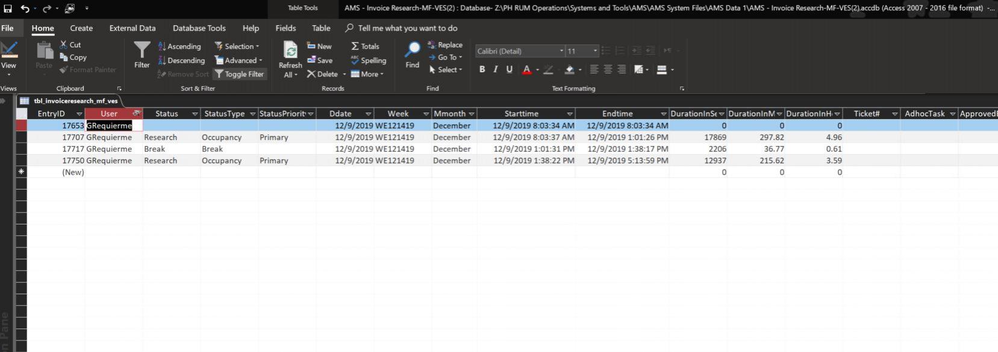Click the Find magnifier icon

pyautogui.click(x=413, y=55)
